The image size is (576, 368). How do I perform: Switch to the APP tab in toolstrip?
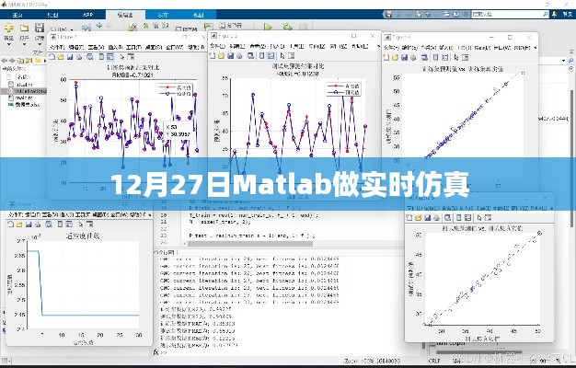tap(87, 15)
